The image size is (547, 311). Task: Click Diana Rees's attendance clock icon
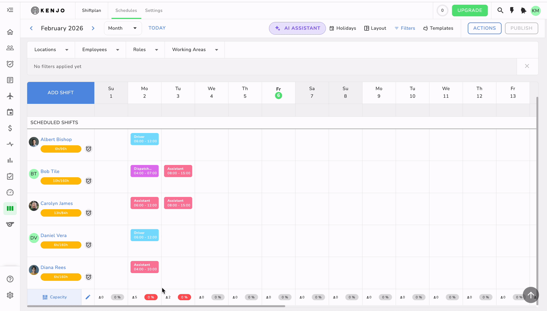pos(89,277)
